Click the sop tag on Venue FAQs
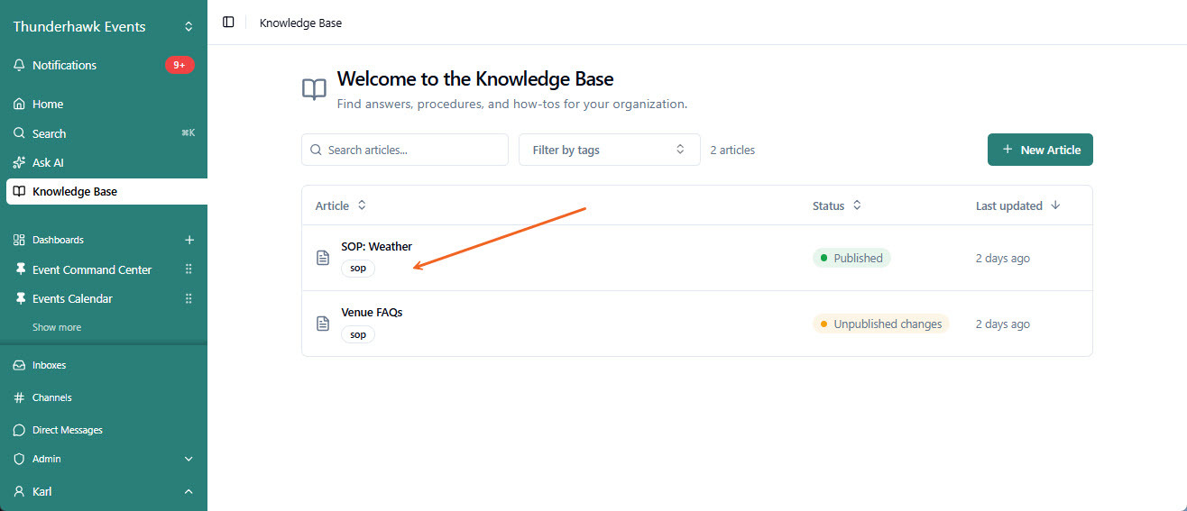The height and width of the screenshot is (511, 1187). click(x=358, y=334)
